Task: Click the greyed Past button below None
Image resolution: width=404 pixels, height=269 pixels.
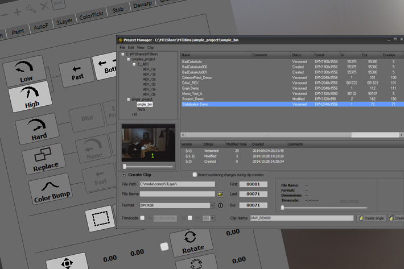Action: [100, 178]
